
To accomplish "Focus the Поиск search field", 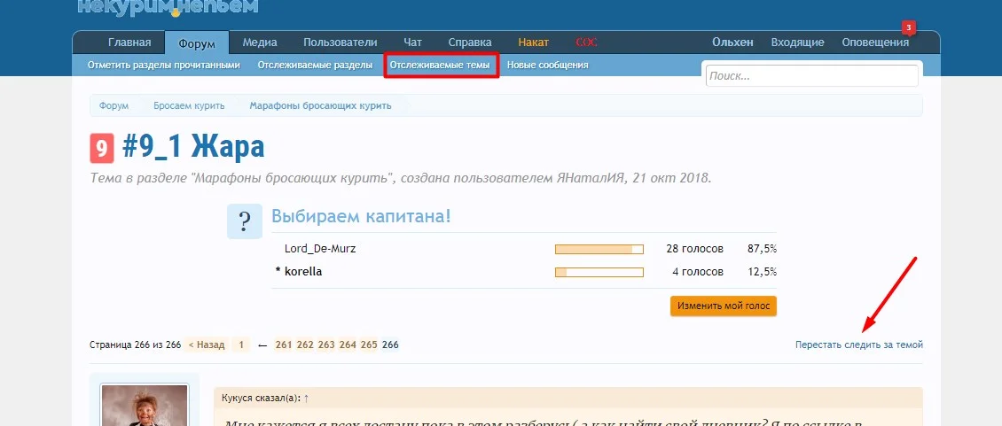I will pyautogui.click(x=811, y=76).
